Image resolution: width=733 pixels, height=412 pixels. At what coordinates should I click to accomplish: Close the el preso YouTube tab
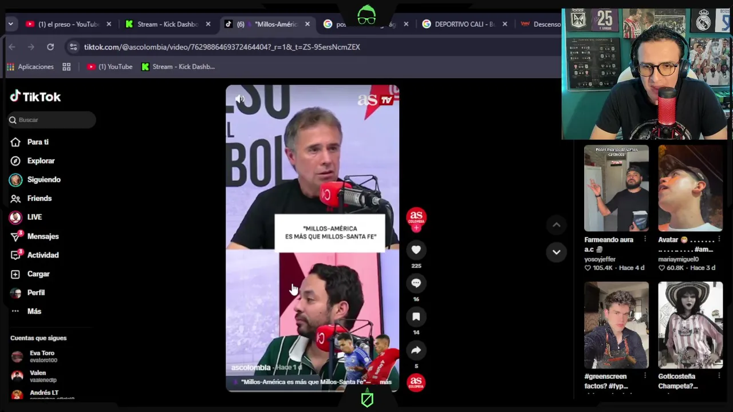[109, 24]
